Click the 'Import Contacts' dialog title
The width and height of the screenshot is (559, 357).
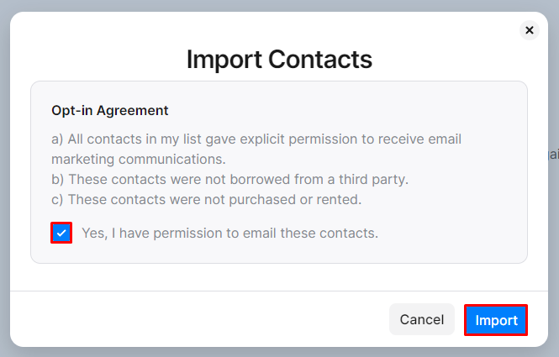point(279,60)
